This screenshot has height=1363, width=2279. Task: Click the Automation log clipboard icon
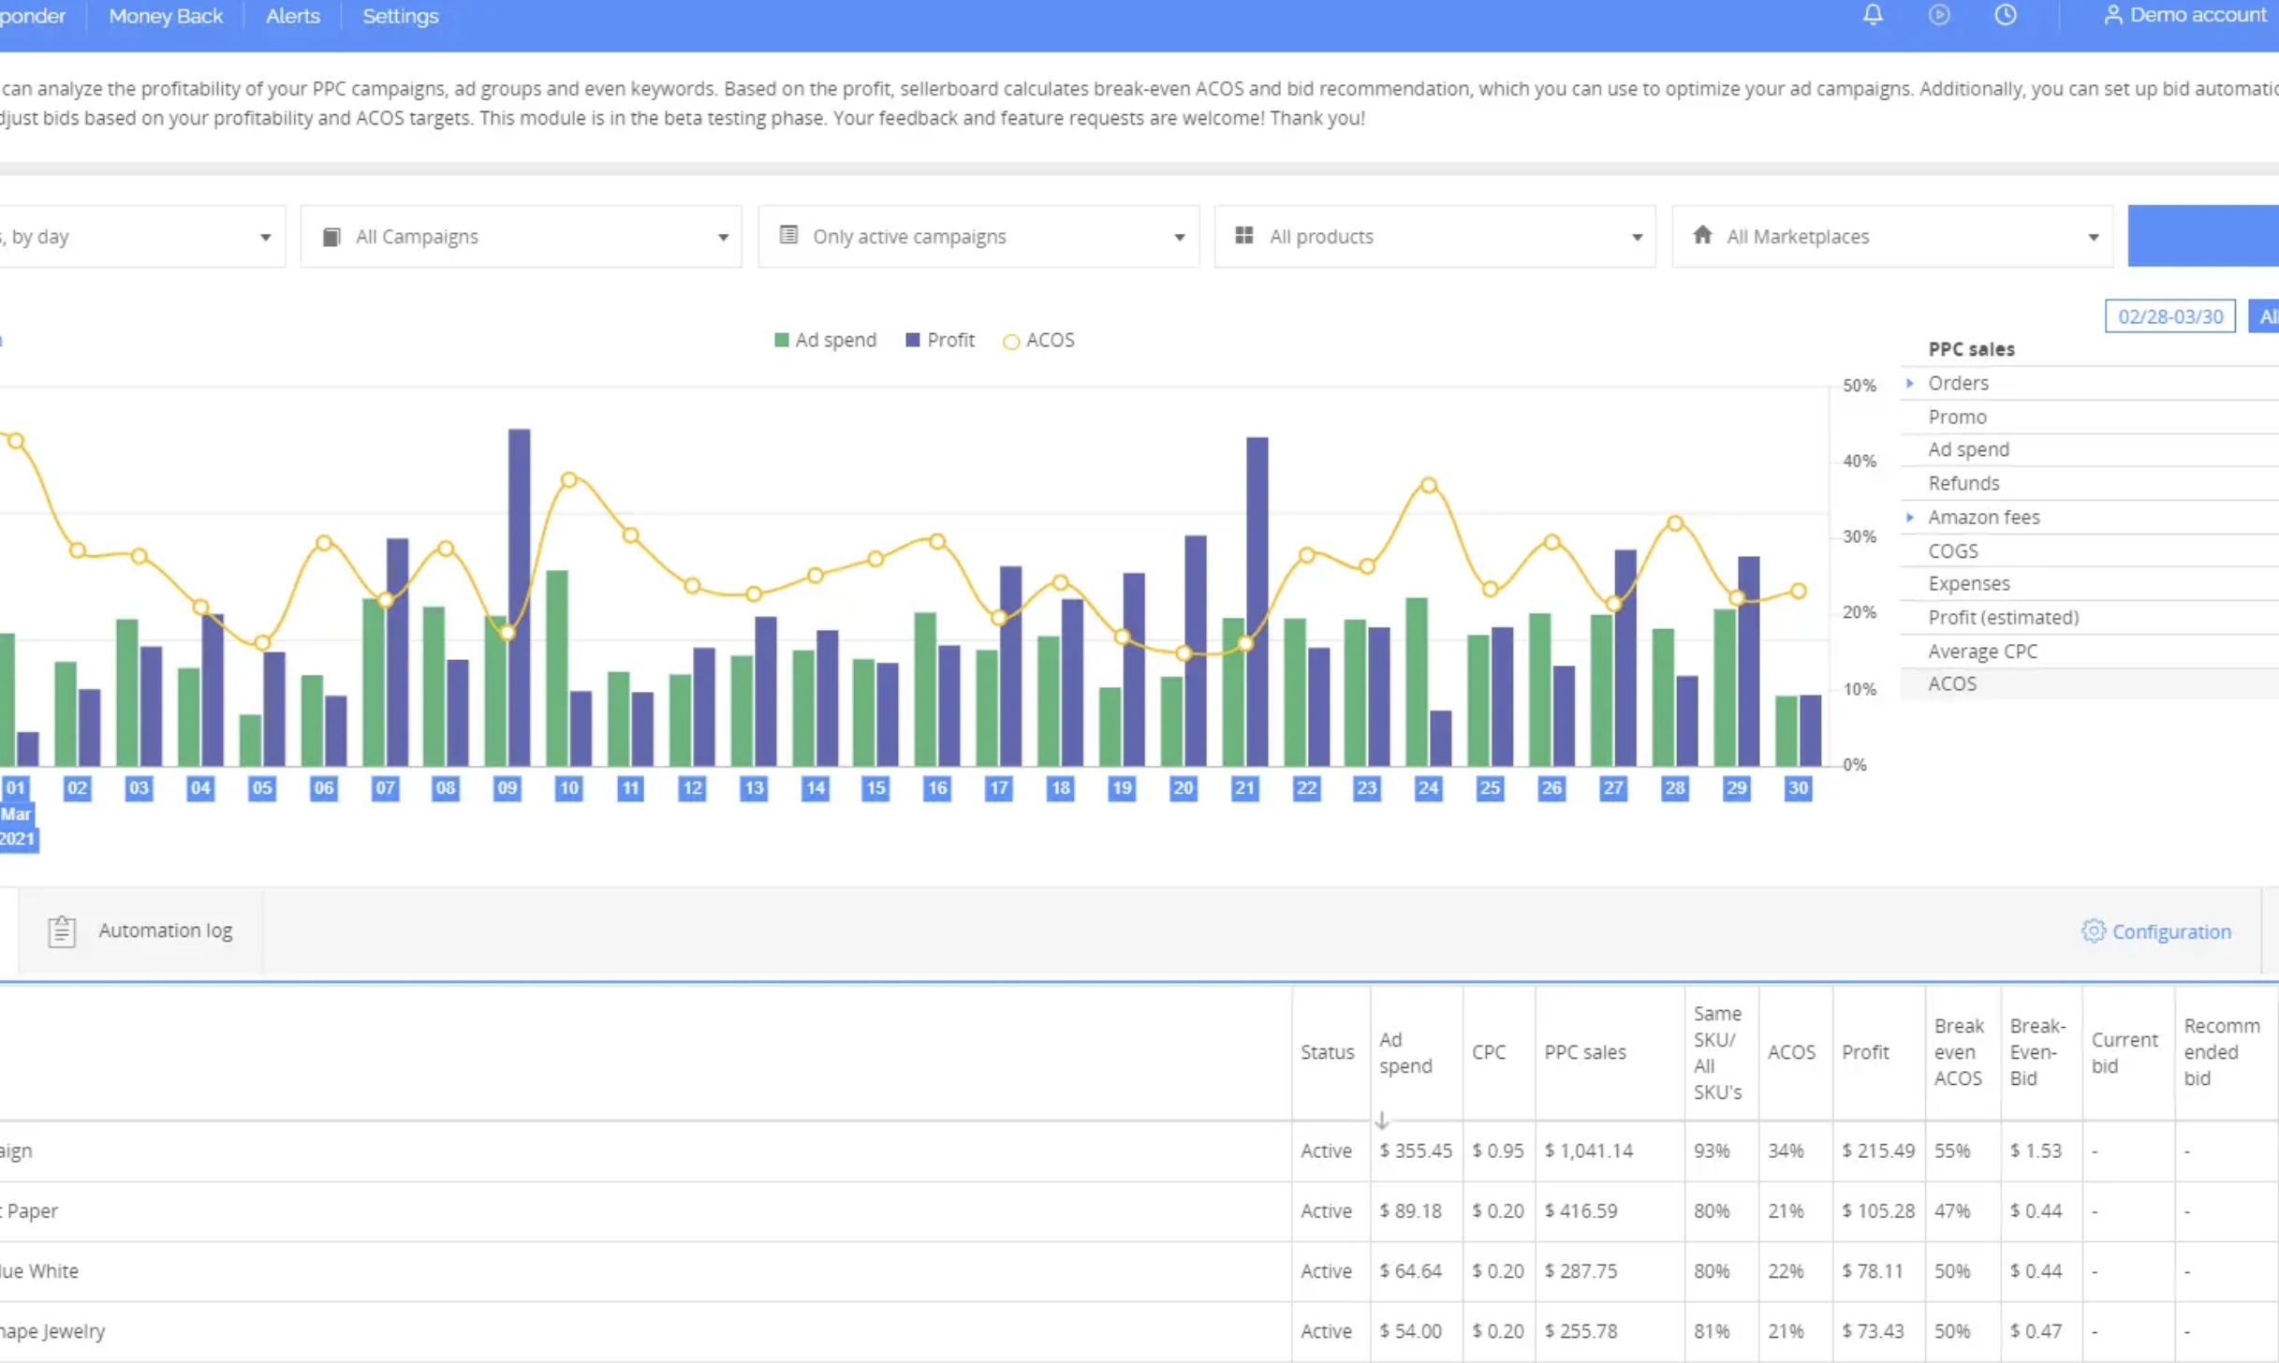[x=62, y=931]
